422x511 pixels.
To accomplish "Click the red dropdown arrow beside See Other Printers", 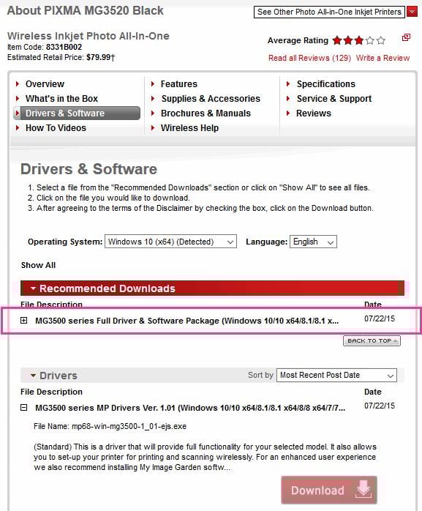I will (x=412, y=12).
